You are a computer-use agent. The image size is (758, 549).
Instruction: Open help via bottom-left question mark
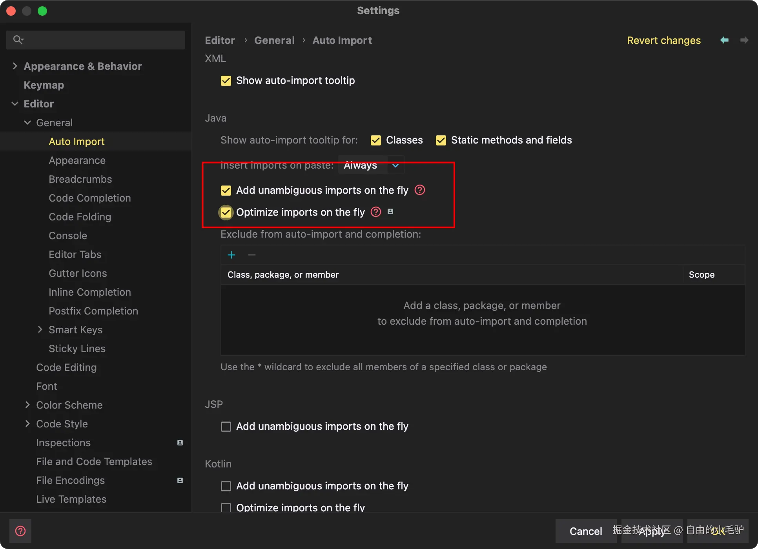click(x=20, y=531)
